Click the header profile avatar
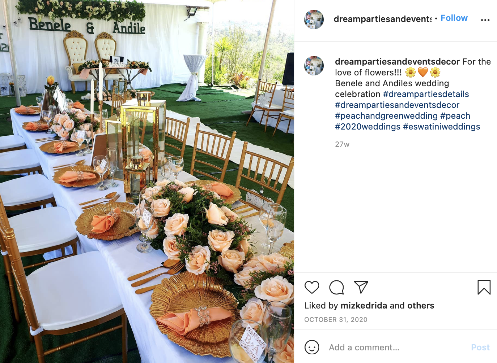The height and width of the screenshot is (363, 497). 314,19
